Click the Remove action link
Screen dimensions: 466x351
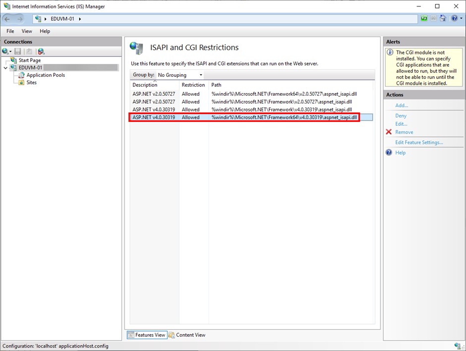point(404,132)
